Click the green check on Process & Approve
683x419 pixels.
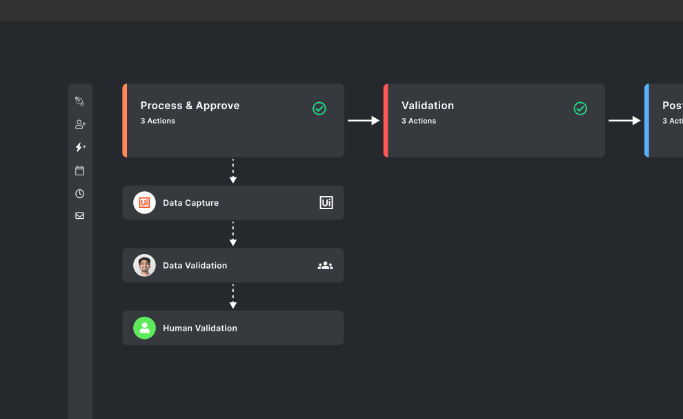(319, 108)
